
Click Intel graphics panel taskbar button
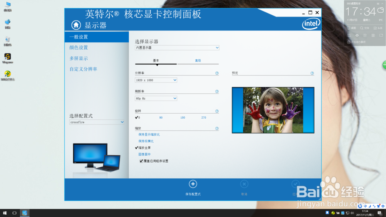[x=25, y=213]
